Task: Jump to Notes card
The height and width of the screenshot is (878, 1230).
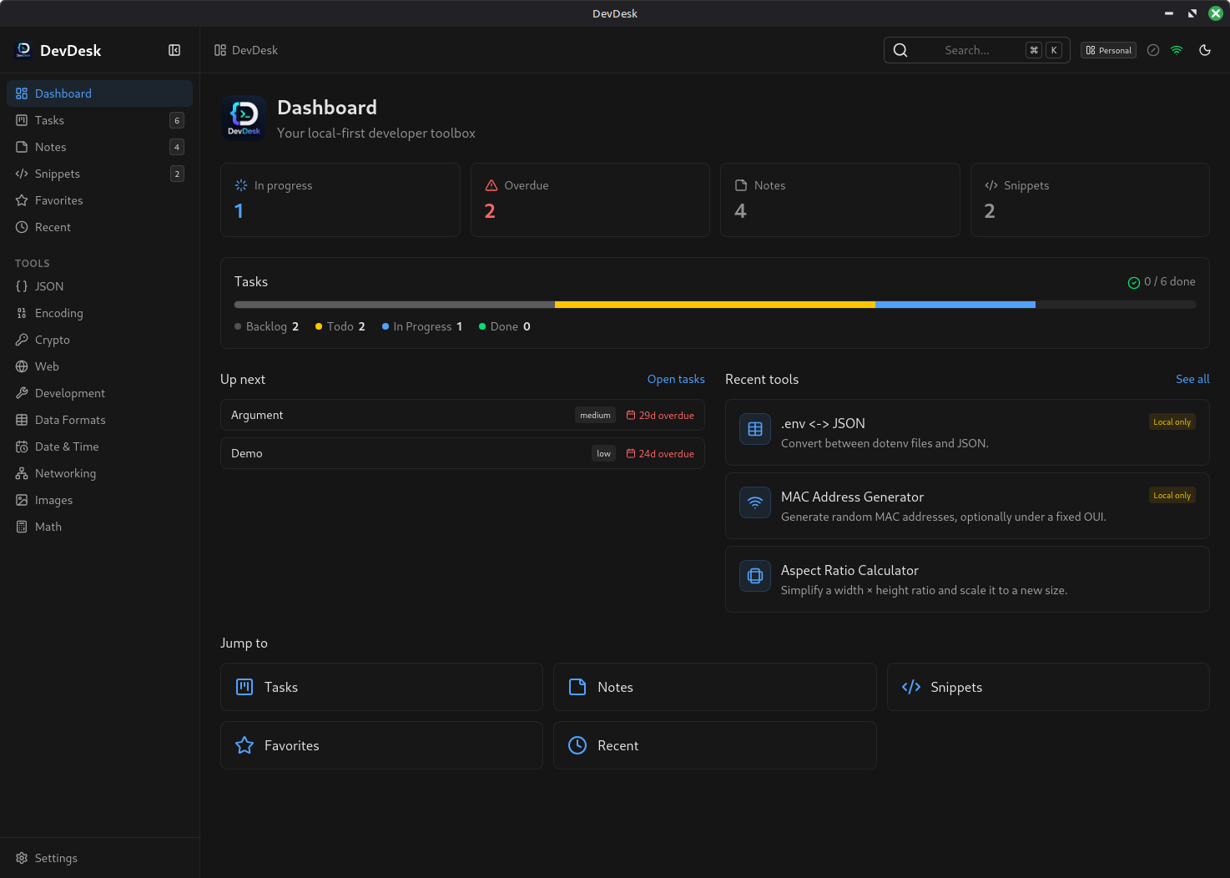Action: 715,687
